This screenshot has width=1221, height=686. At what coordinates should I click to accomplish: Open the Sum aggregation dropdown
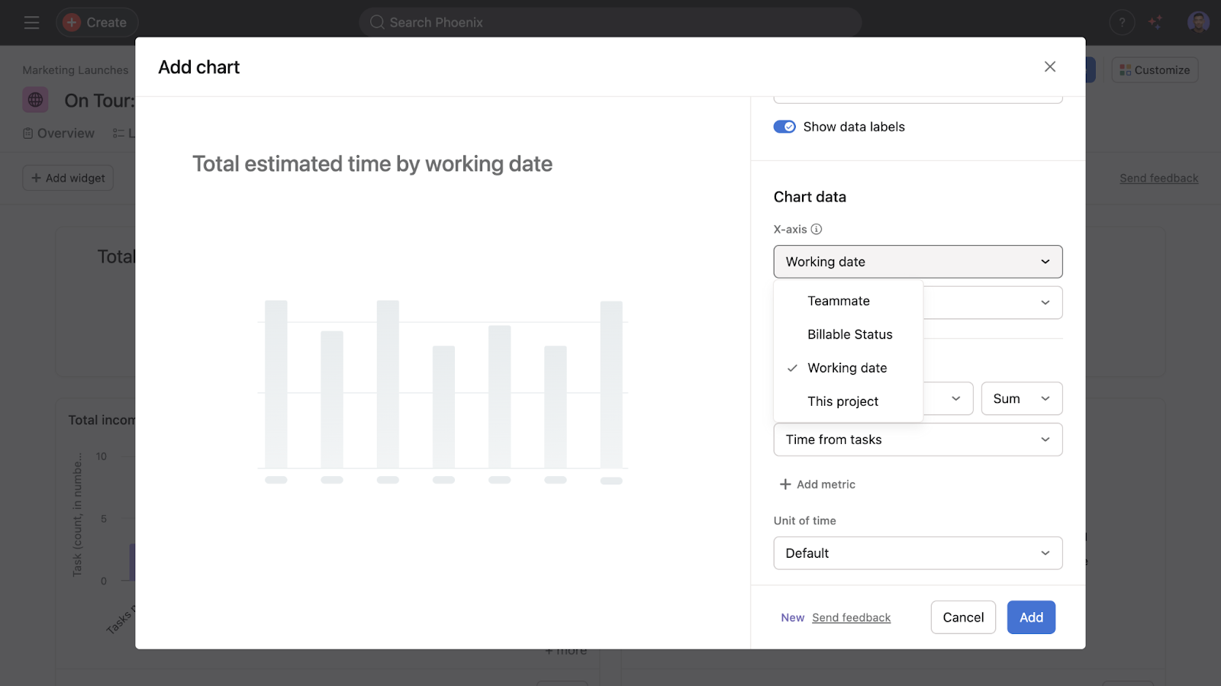(x=1021, y=398)
